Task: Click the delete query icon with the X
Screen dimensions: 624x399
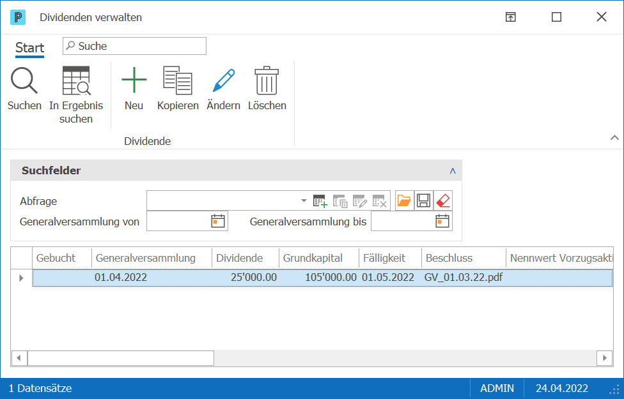Action: (x=380, y=200)
